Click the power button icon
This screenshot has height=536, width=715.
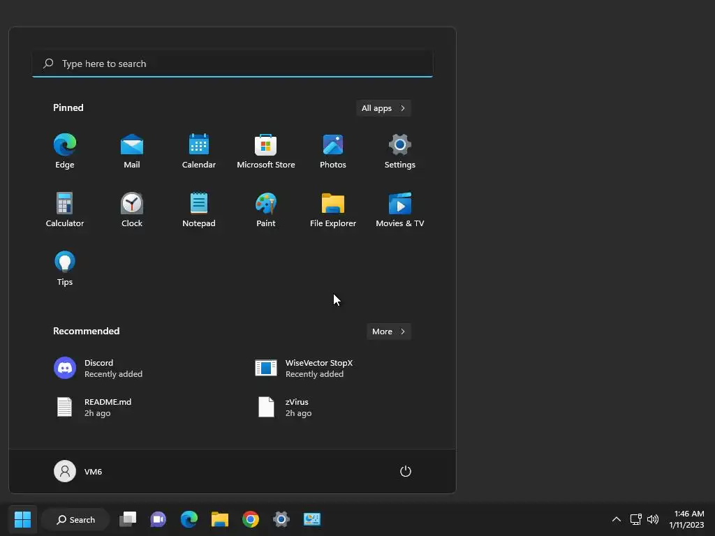point(406,471)
